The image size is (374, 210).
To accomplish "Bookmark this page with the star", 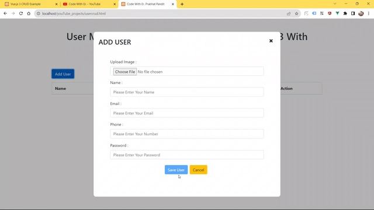I will coord(296,13).
